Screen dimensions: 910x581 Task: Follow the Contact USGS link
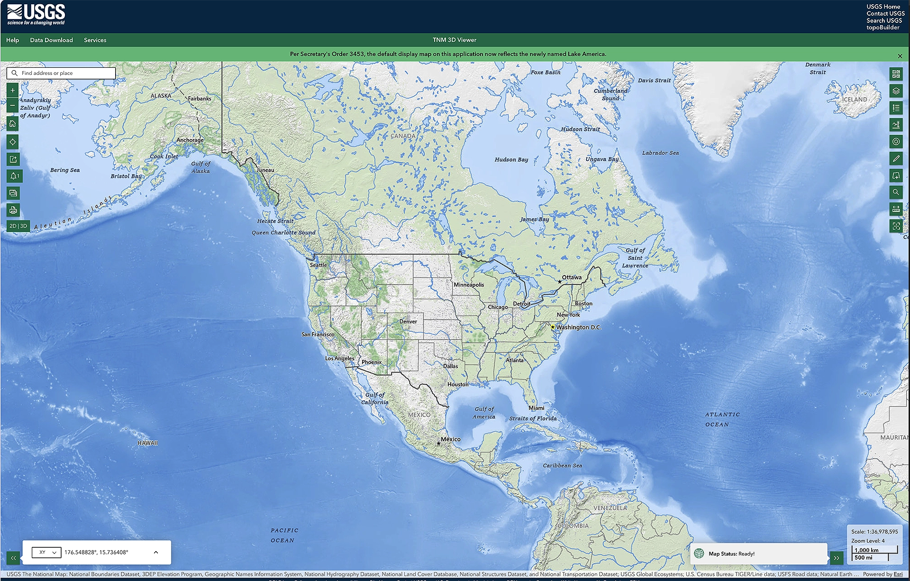[x=885, y=13]
